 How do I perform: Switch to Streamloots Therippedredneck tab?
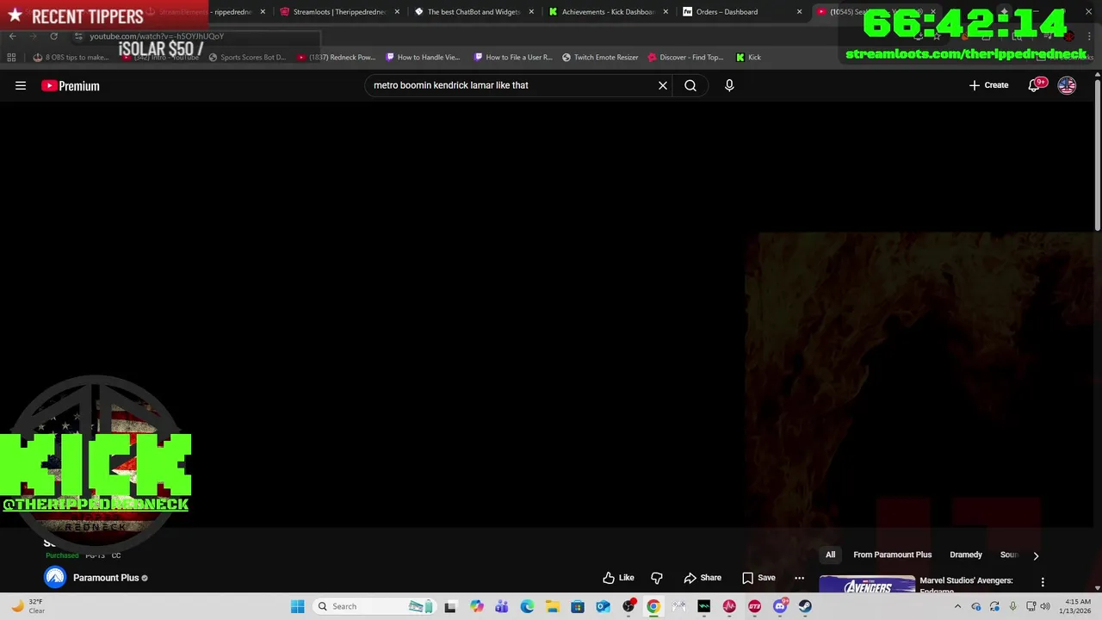point(332,12)
